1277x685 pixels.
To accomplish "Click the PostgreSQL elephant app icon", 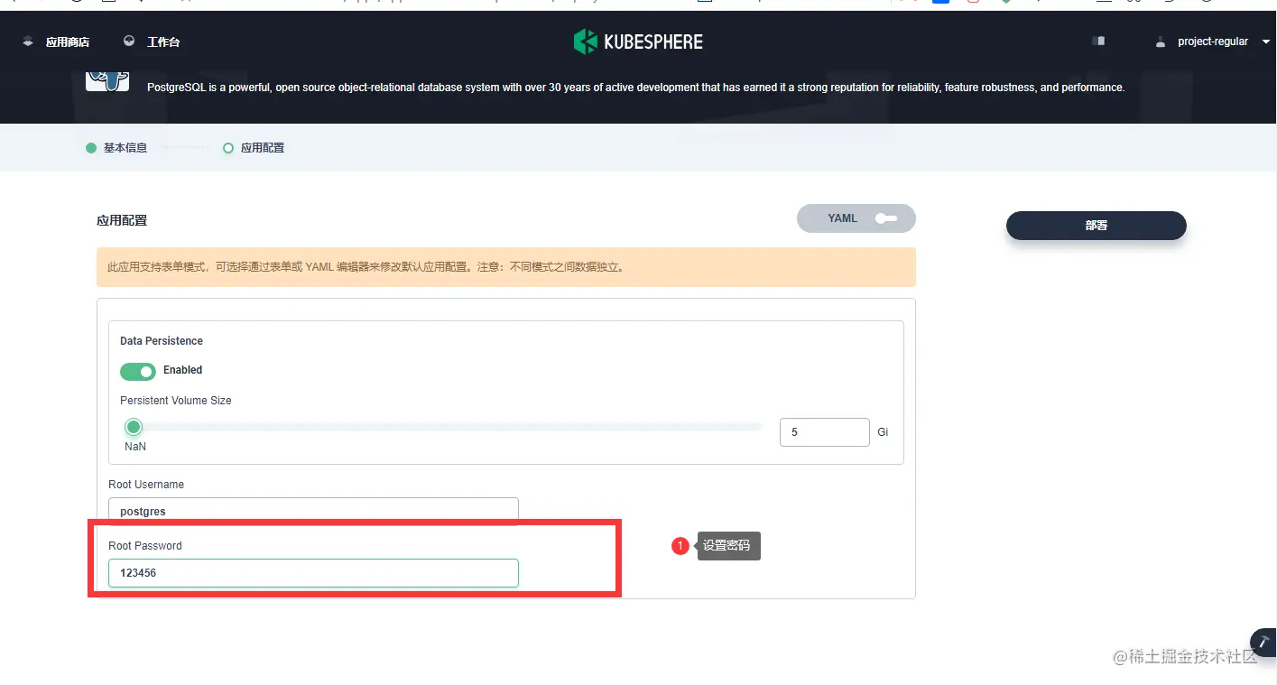I will point(107,79).
